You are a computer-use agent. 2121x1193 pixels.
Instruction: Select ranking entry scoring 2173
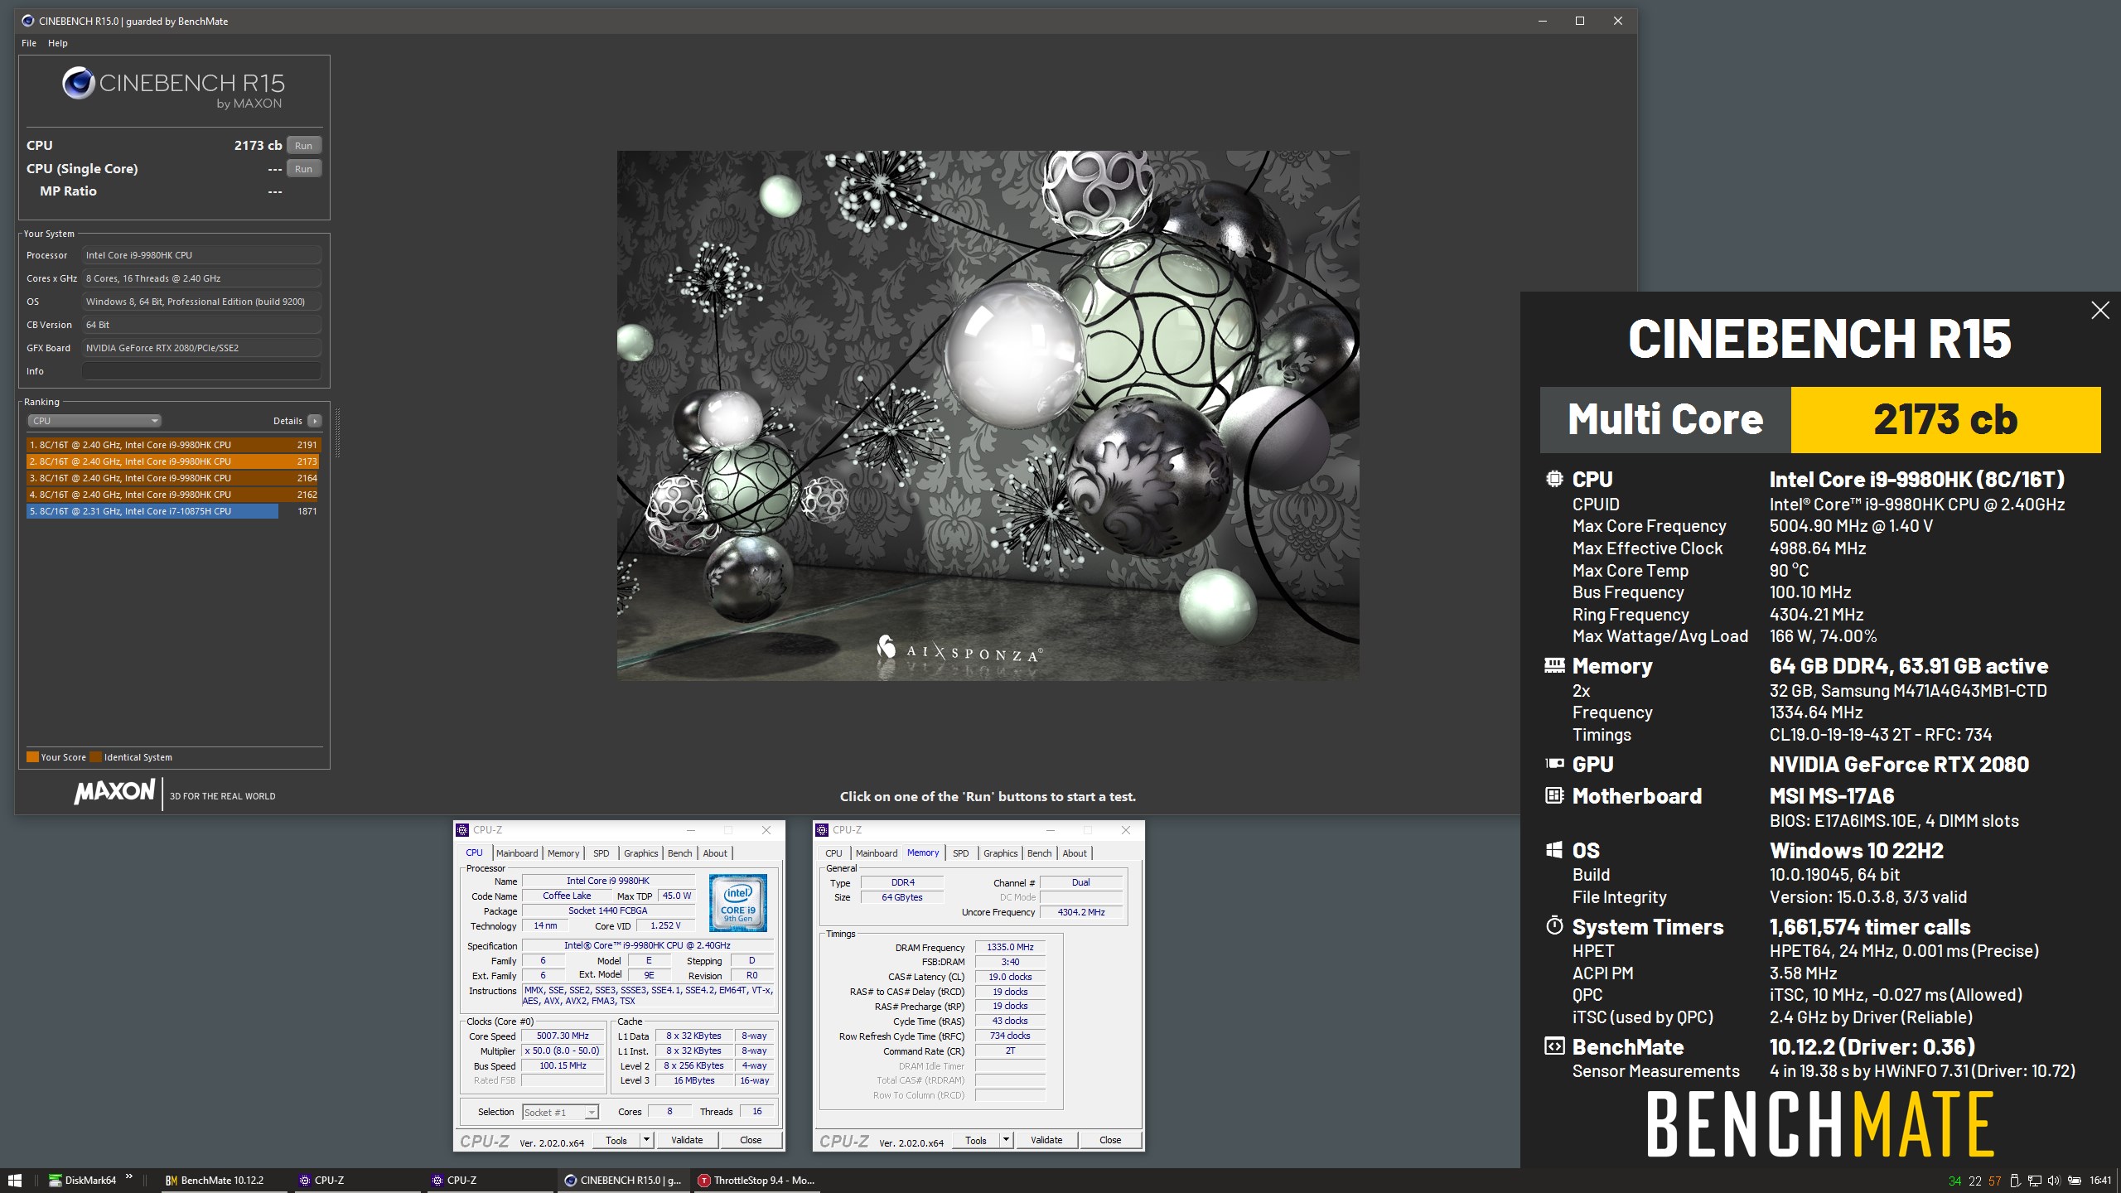tap(172, 461)
